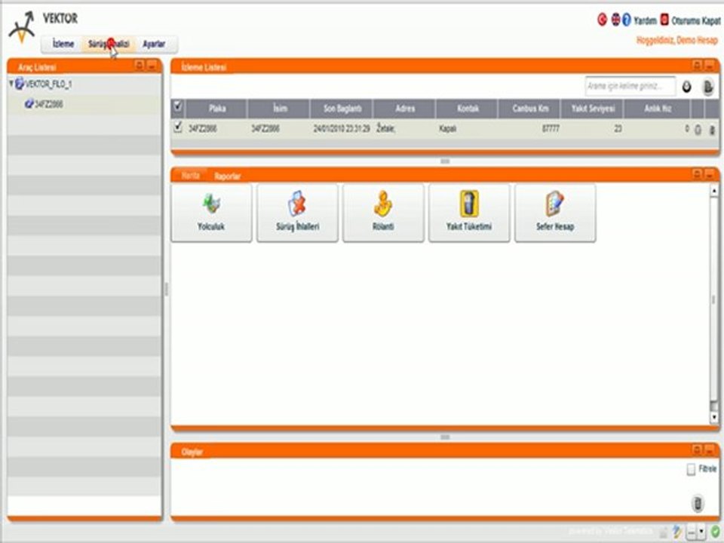Maximize the Araç Listesi panel
724x543 pixels.
[140, 66]
